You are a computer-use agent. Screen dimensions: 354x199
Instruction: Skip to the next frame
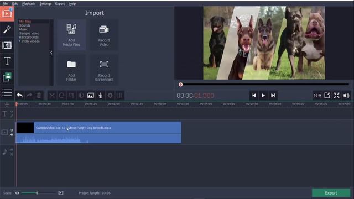(273, 96)
